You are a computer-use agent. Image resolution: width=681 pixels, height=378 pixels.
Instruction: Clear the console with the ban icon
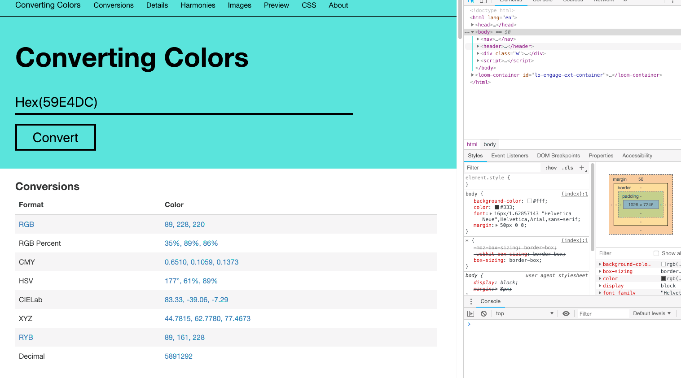pos(483,314)
